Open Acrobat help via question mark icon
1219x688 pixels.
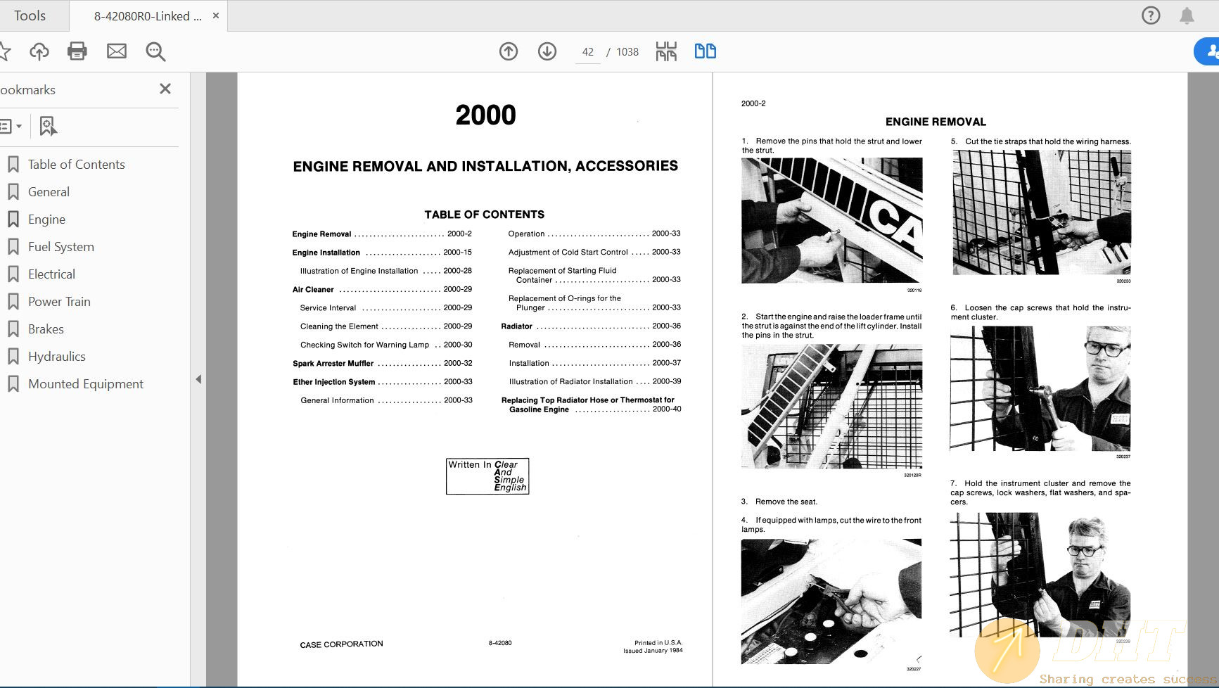pos(1151,15)
